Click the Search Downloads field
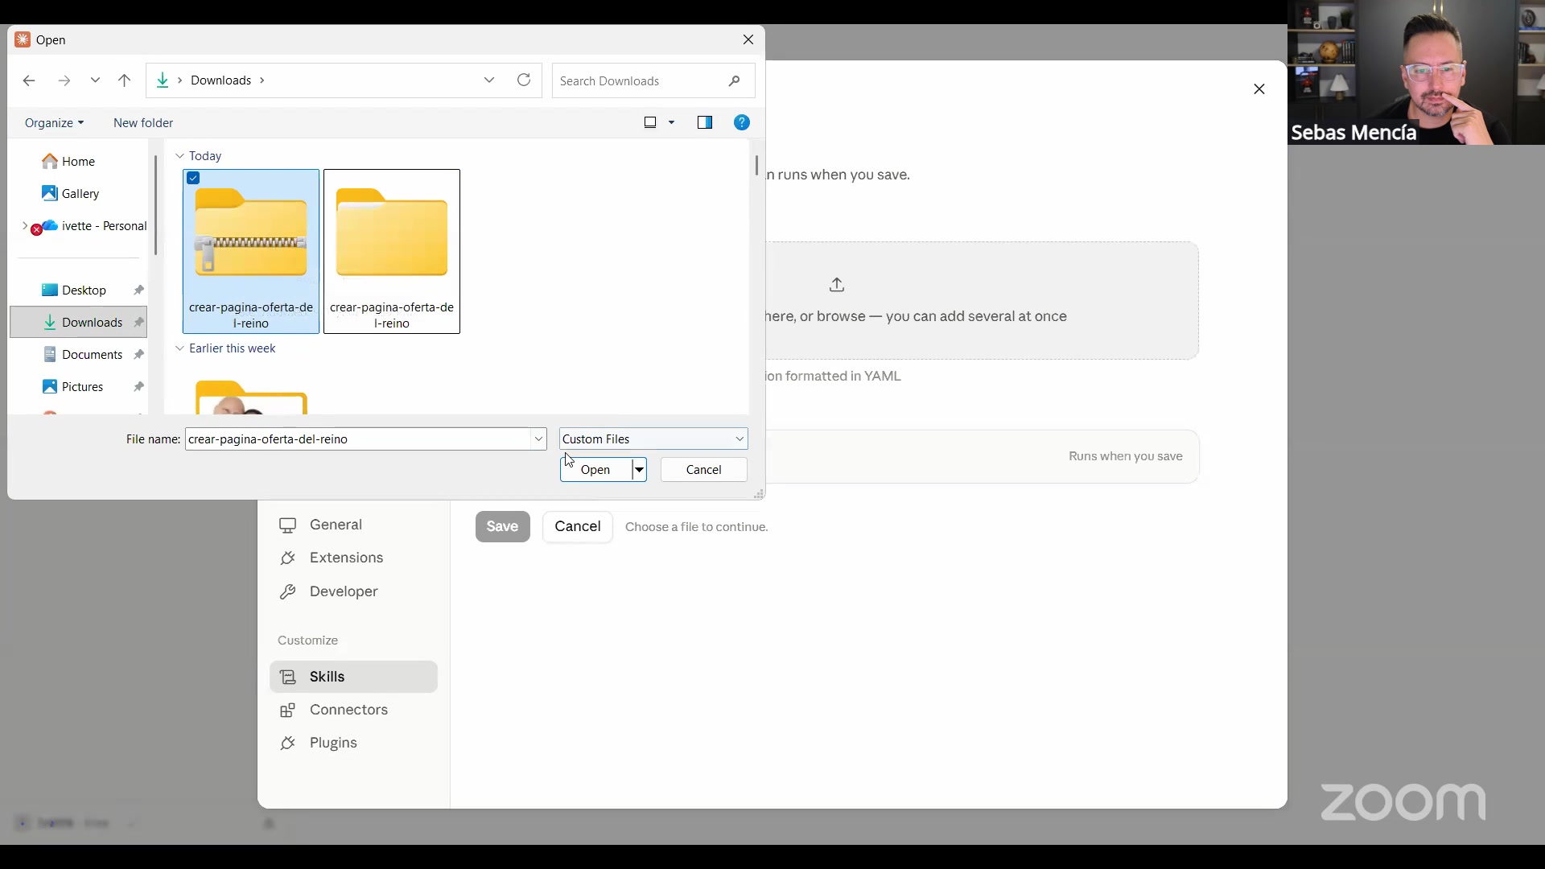1545x869 pixels. [642, 80]
